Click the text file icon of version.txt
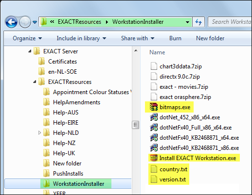Viewport: 252px width, 195px height. coord(154,179)
